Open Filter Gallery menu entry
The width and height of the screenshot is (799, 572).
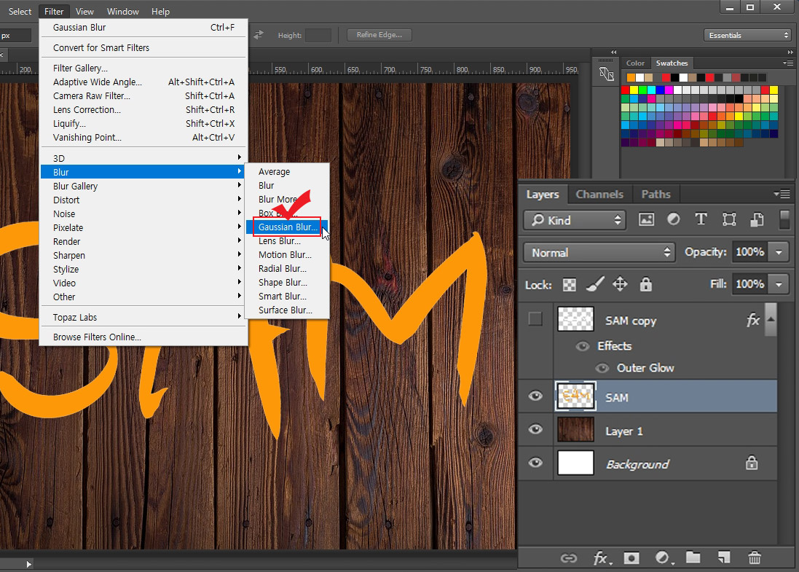pyautogui.click(x=143, y=68)
